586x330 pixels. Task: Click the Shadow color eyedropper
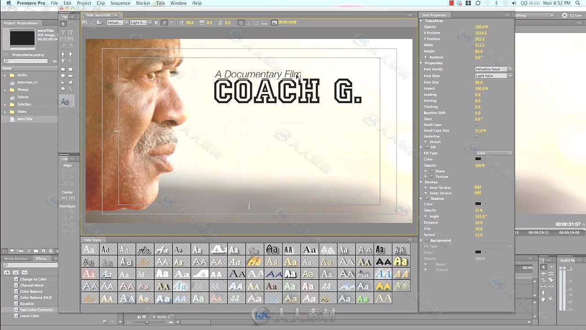point(484,203)
